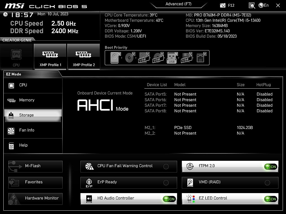The height and width of the screenshot is (214, 286).
Task: Click the EZ Mode header tab
Action: (14, 74)
